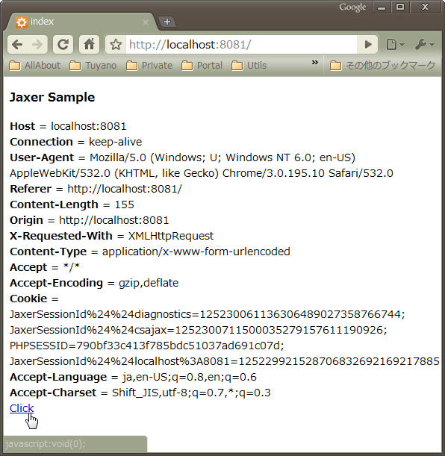Focus the localhost:8081 address field

click(x=241, y=45)
